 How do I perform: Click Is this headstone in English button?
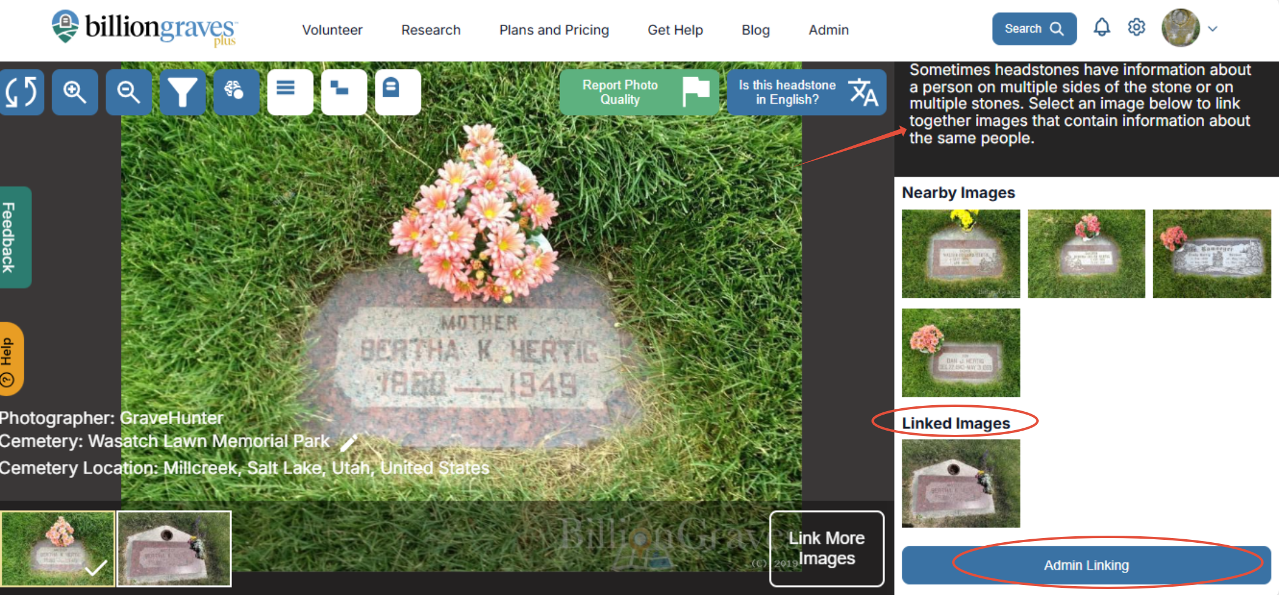pyautogui.click(x=806, y=92)
